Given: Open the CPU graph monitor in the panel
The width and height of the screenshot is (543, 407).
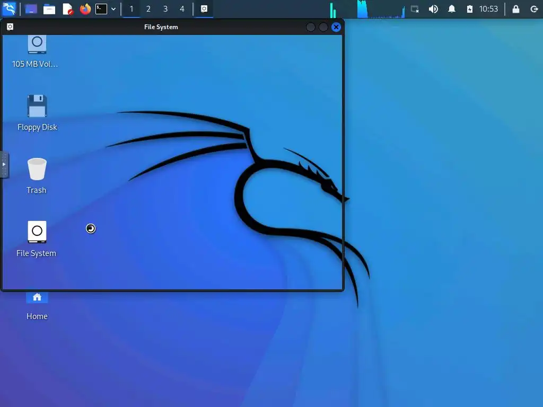Looking at the screenshot, I should (x=333, y=10).
